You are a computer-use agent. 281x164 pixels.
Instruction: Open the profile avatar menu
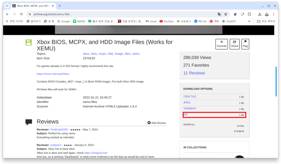tap(267, 14)
